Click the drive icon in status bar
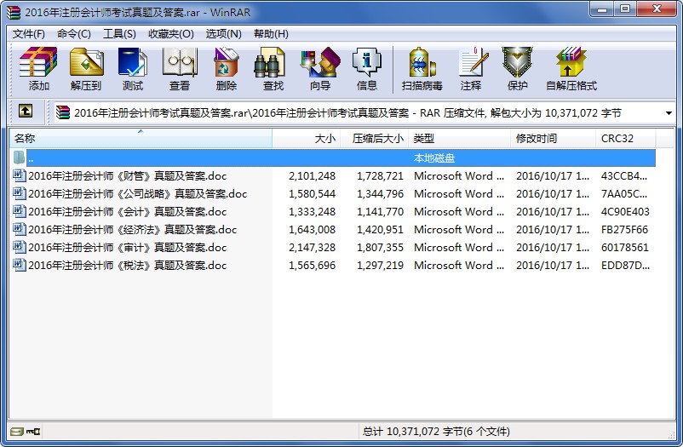Screen dimensions: 683x447 click(x=17, y=432)
